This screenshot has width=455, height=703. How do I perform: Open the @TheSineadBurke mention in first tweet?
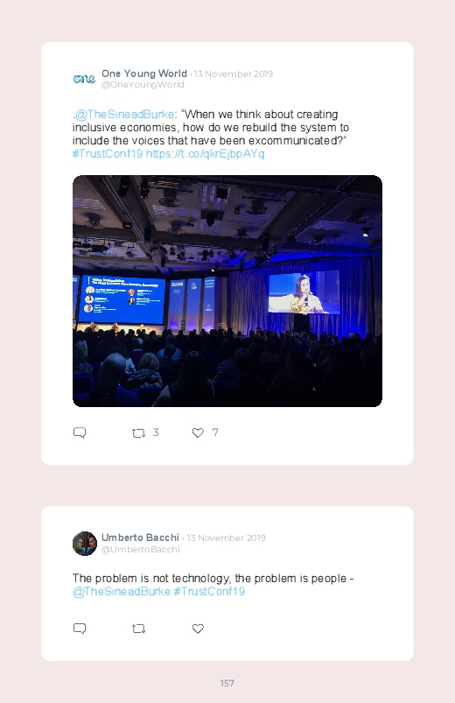[124, 115]
